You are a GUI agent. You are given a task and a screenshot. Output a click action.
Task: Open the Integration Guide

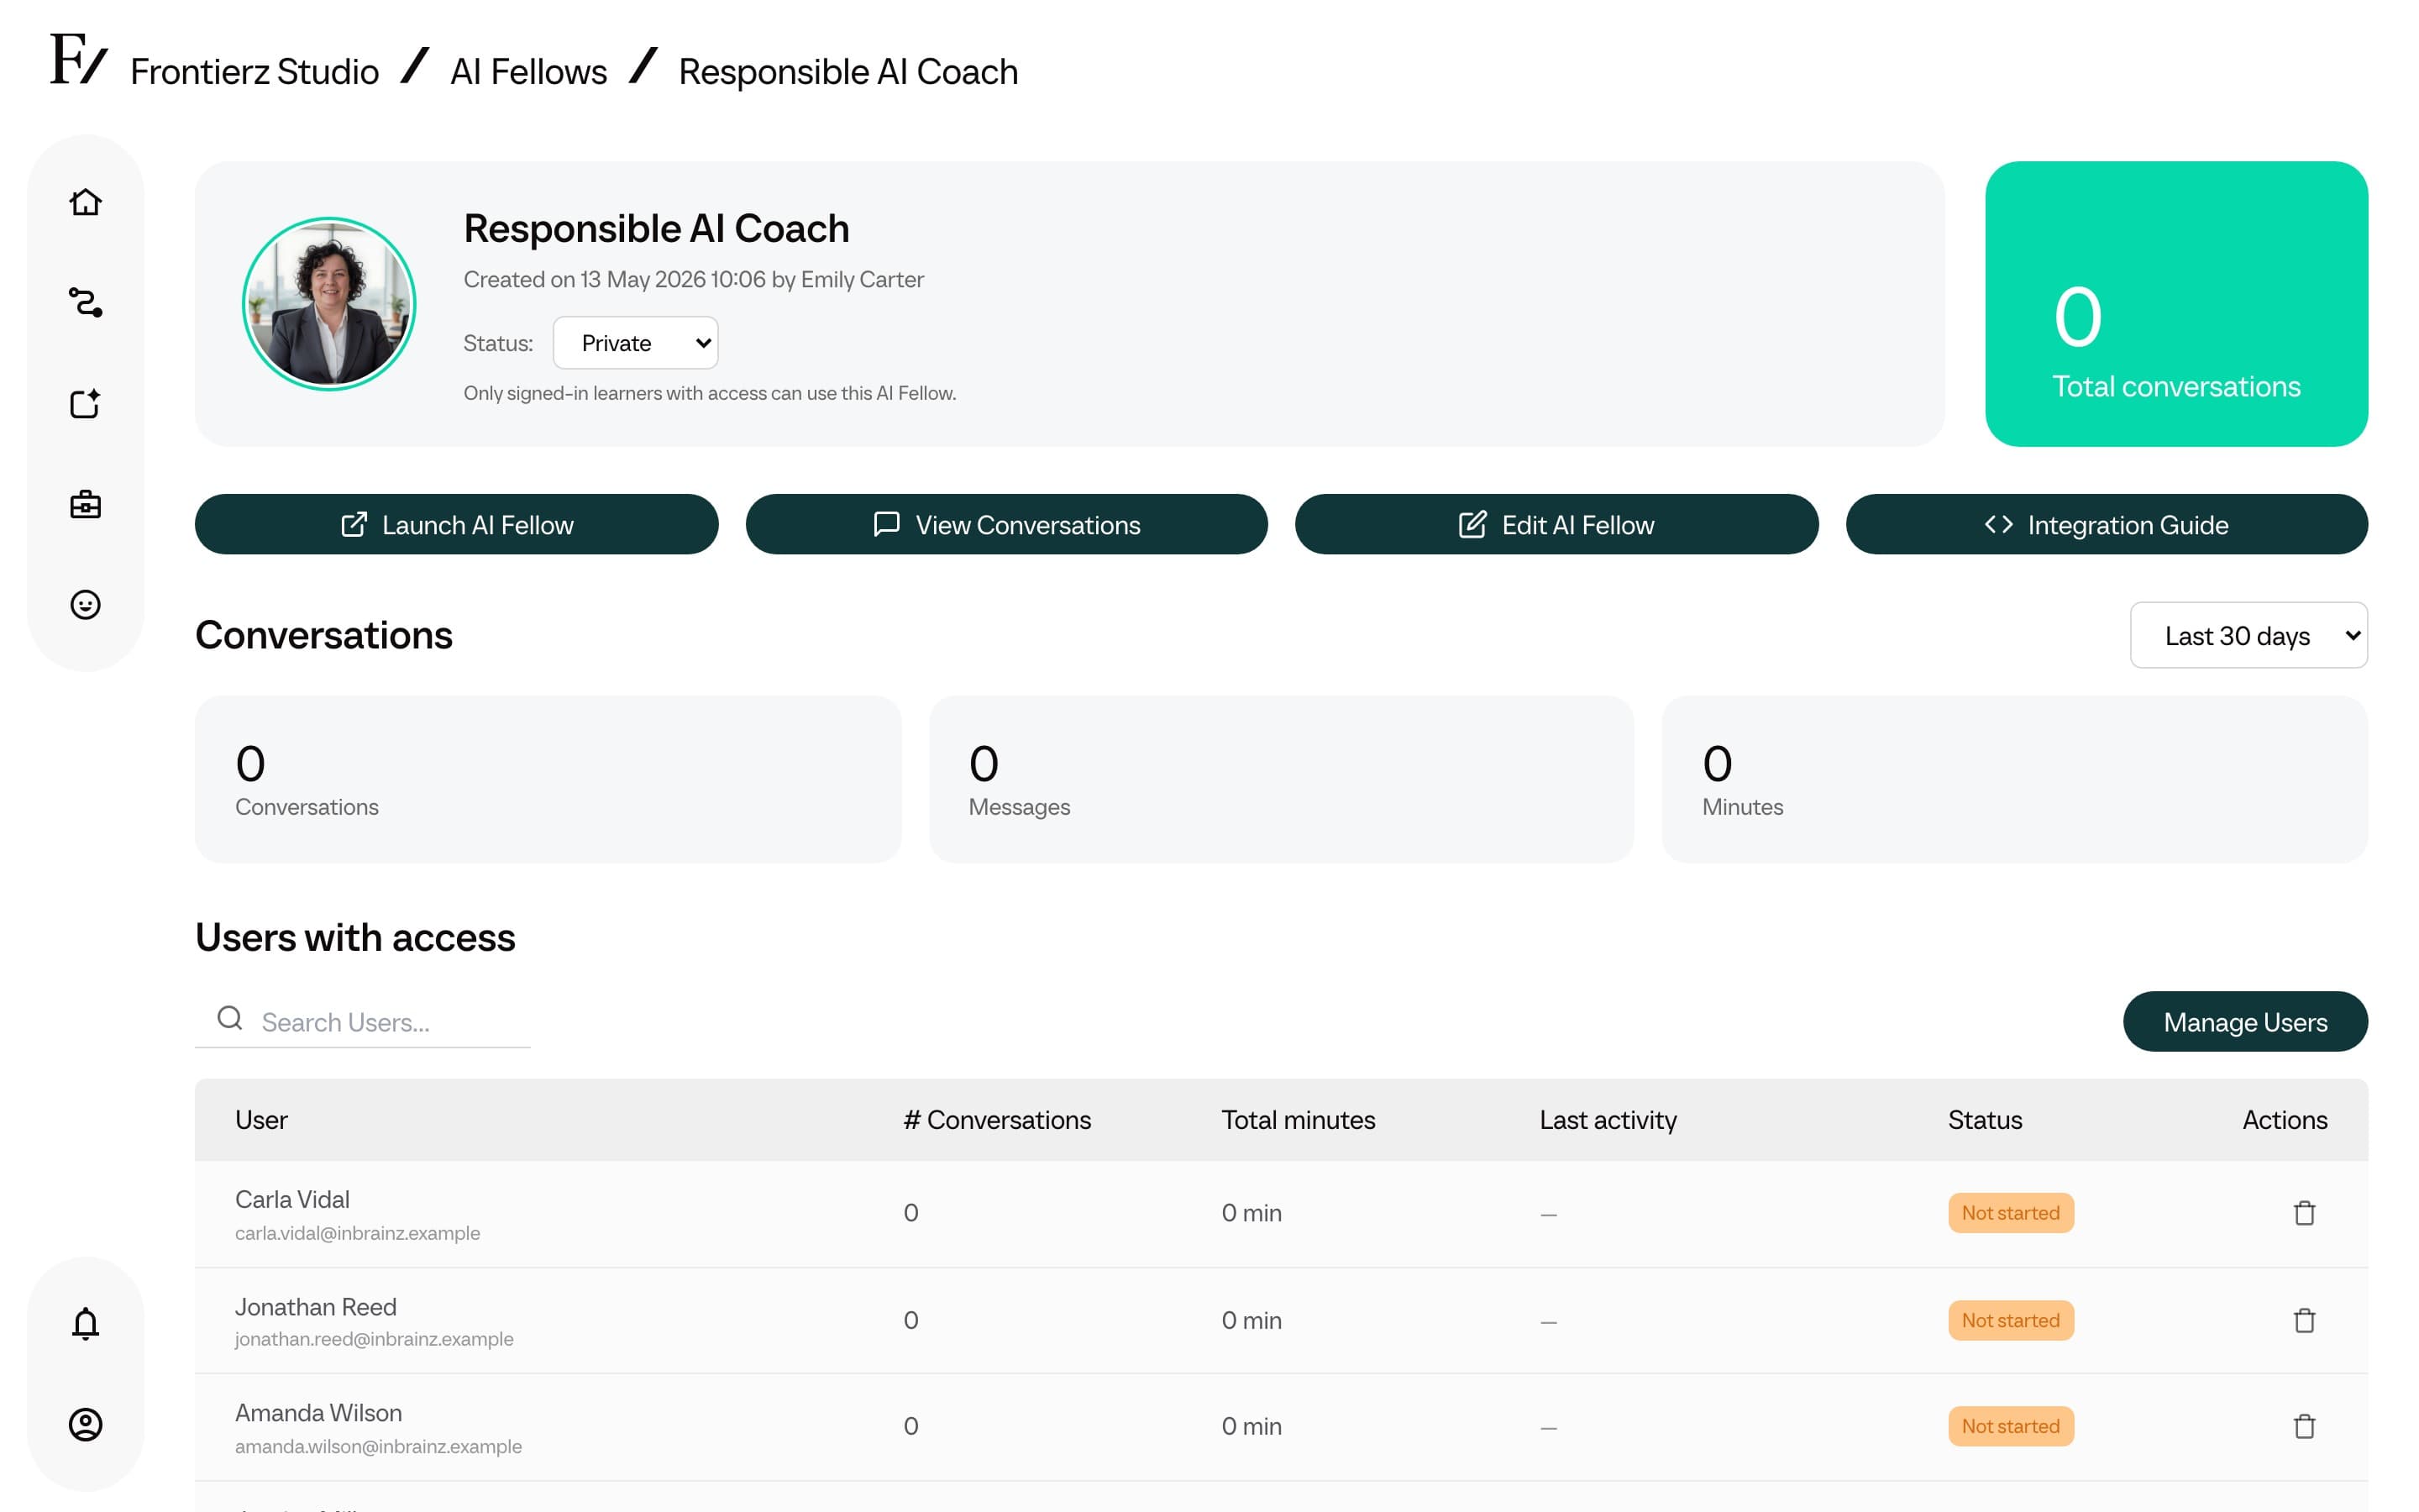(2107, 524)
